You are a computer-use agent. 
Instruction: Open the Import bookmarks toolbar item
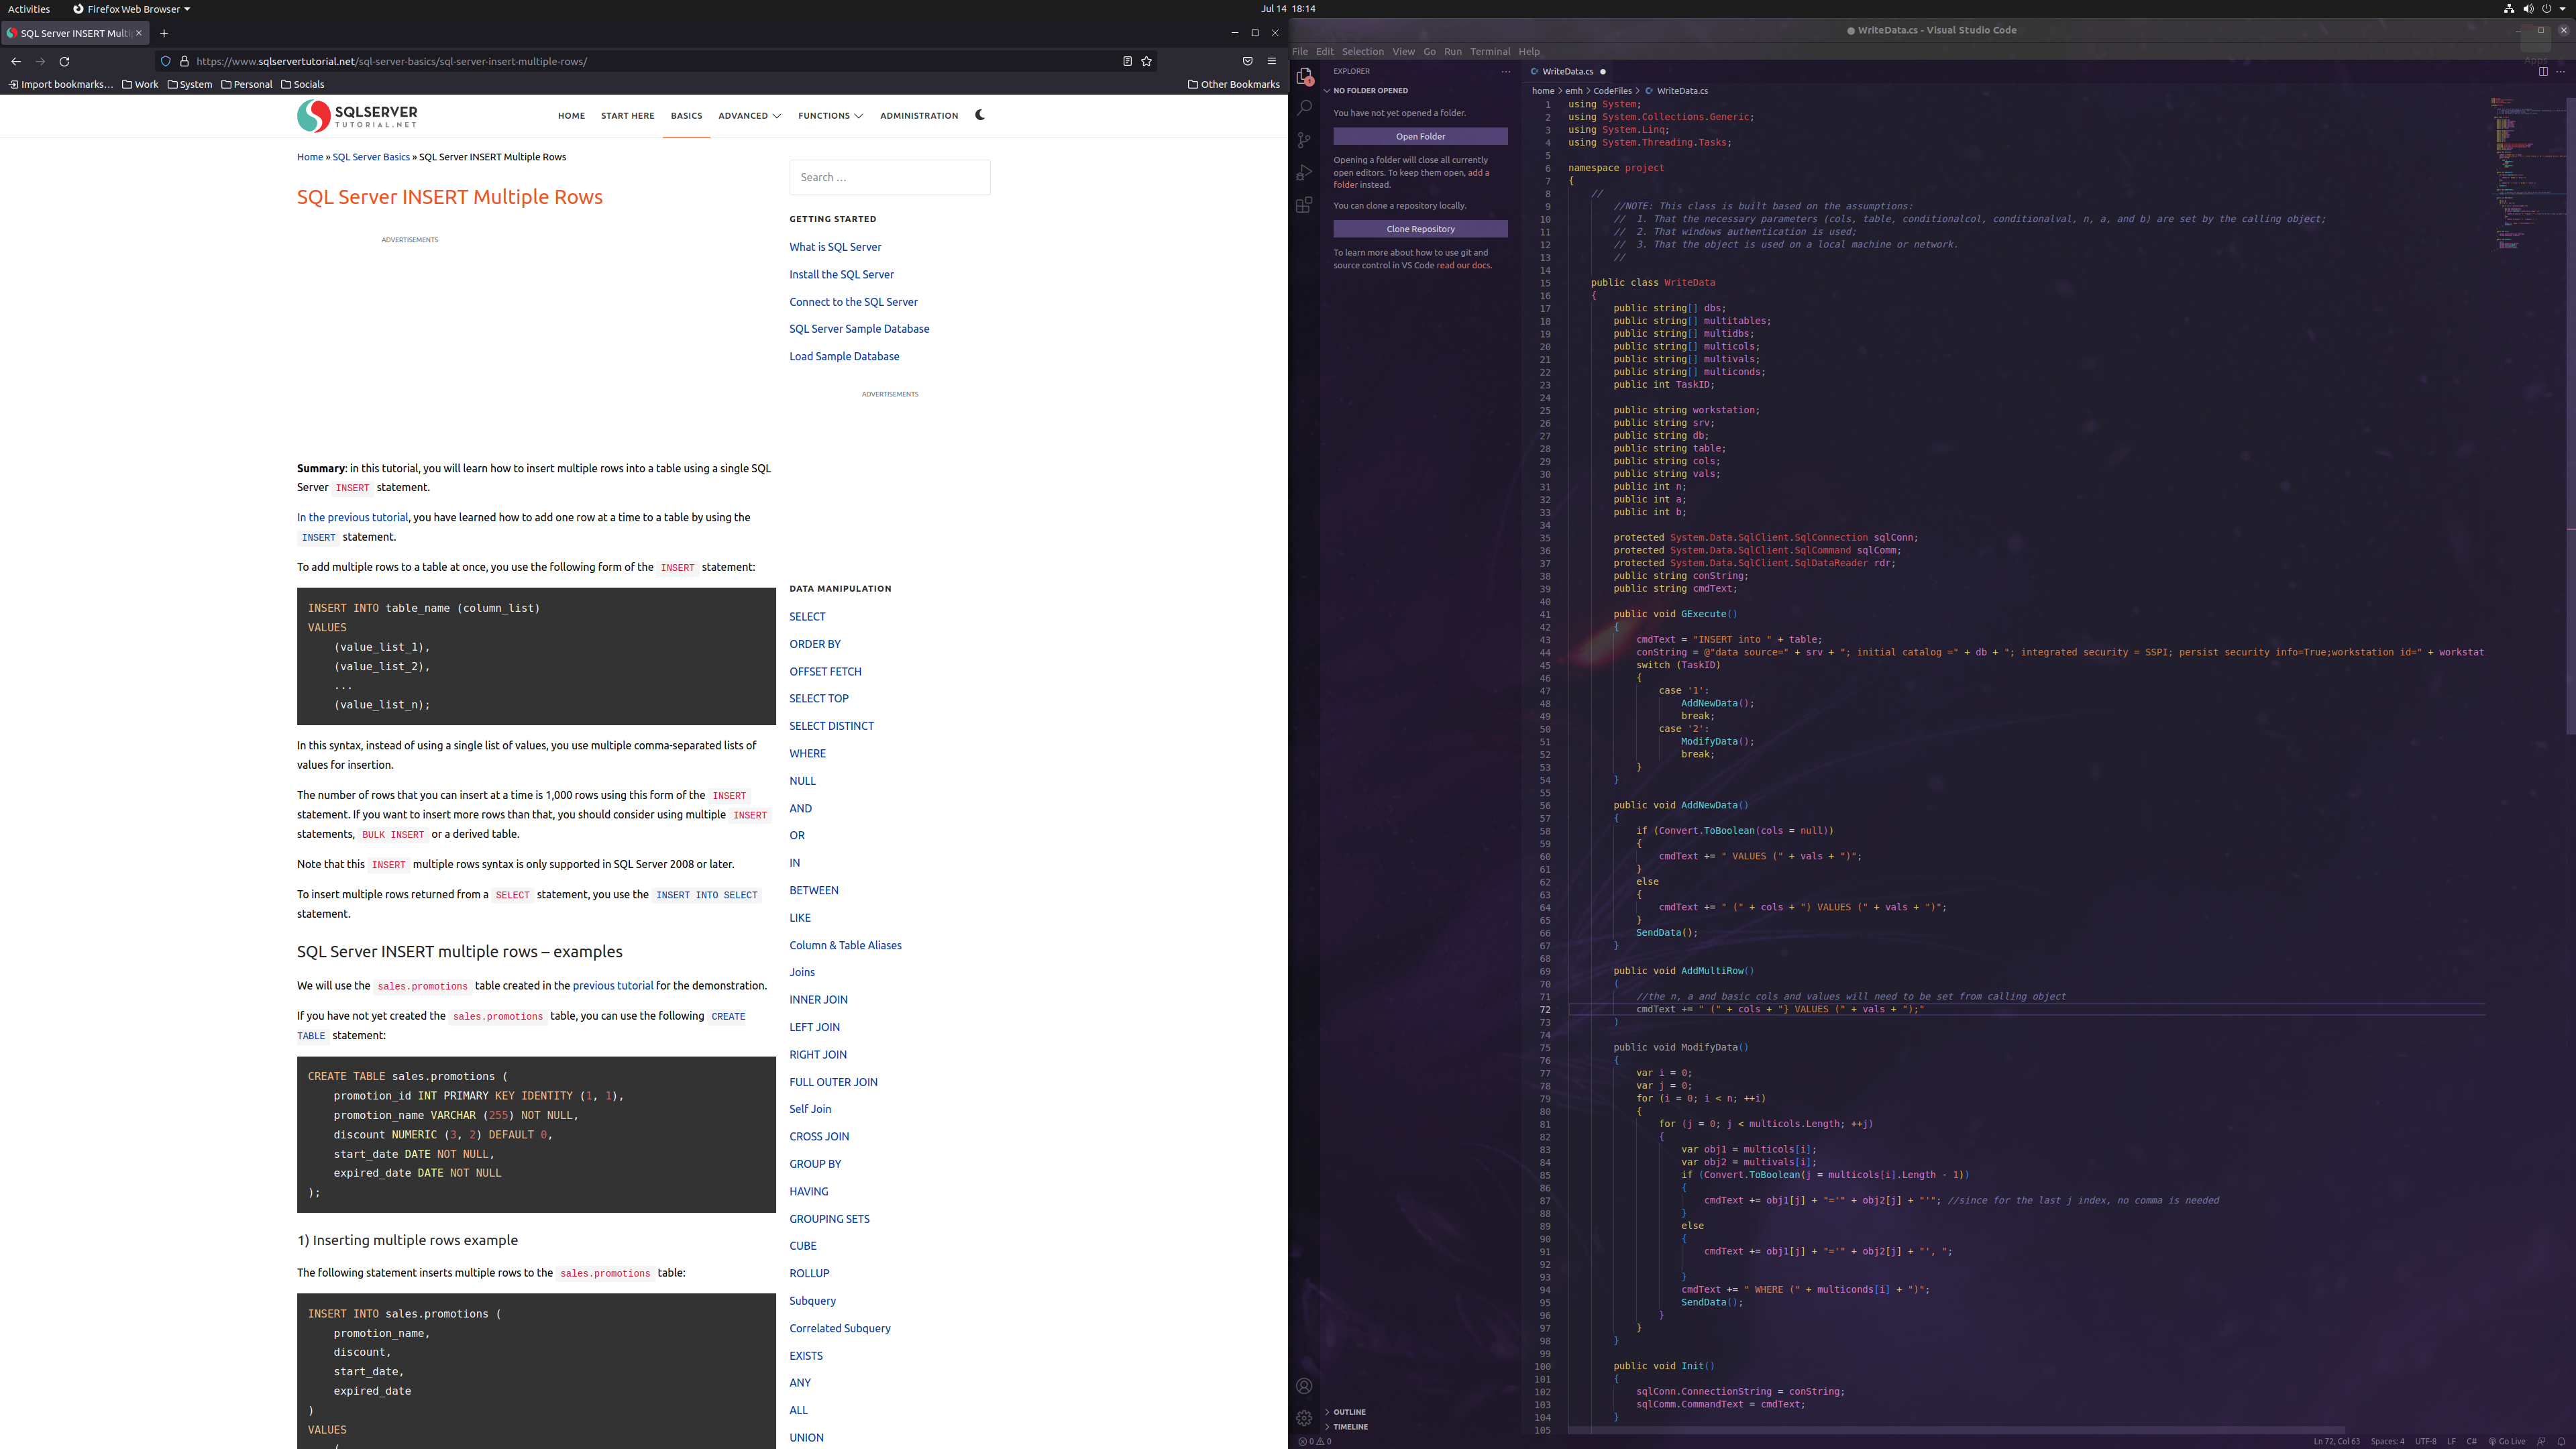tap(61, 84)
